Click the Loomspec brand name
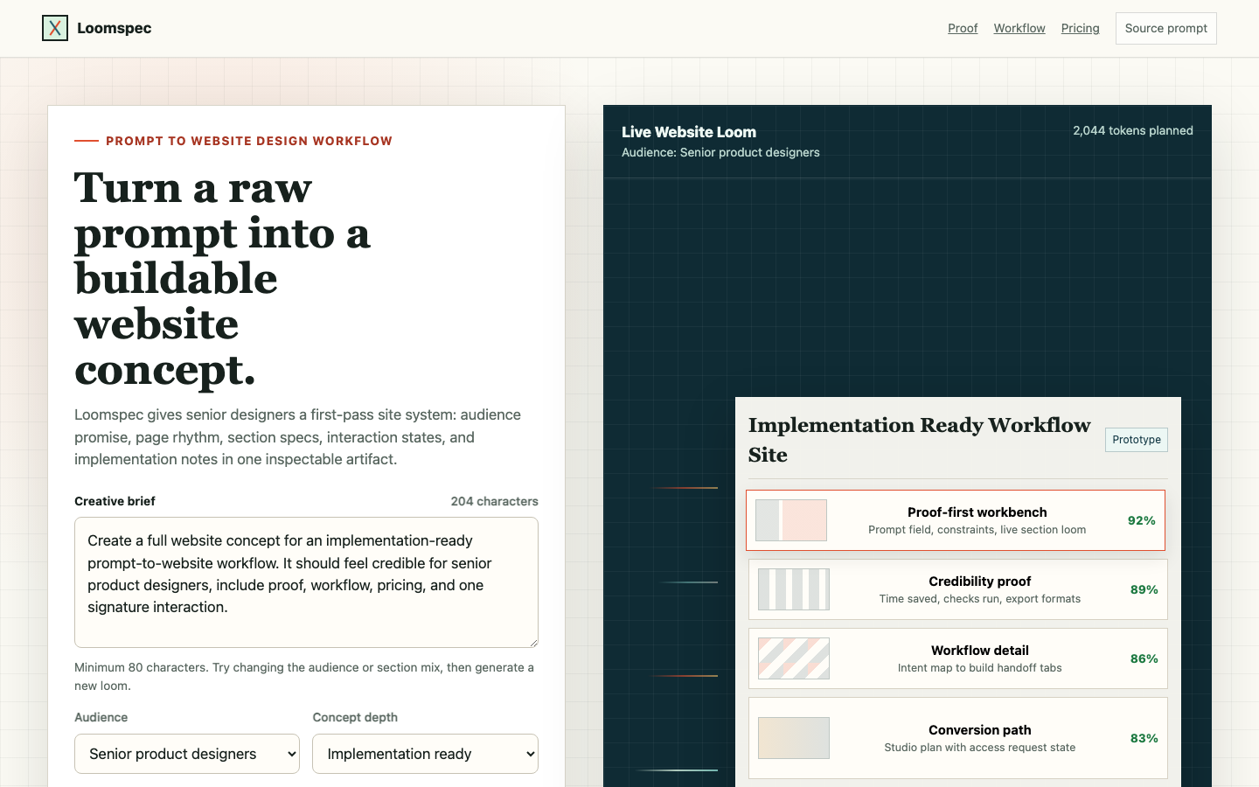This screenshot has width=1259, height=787. [x=115, y=28]
